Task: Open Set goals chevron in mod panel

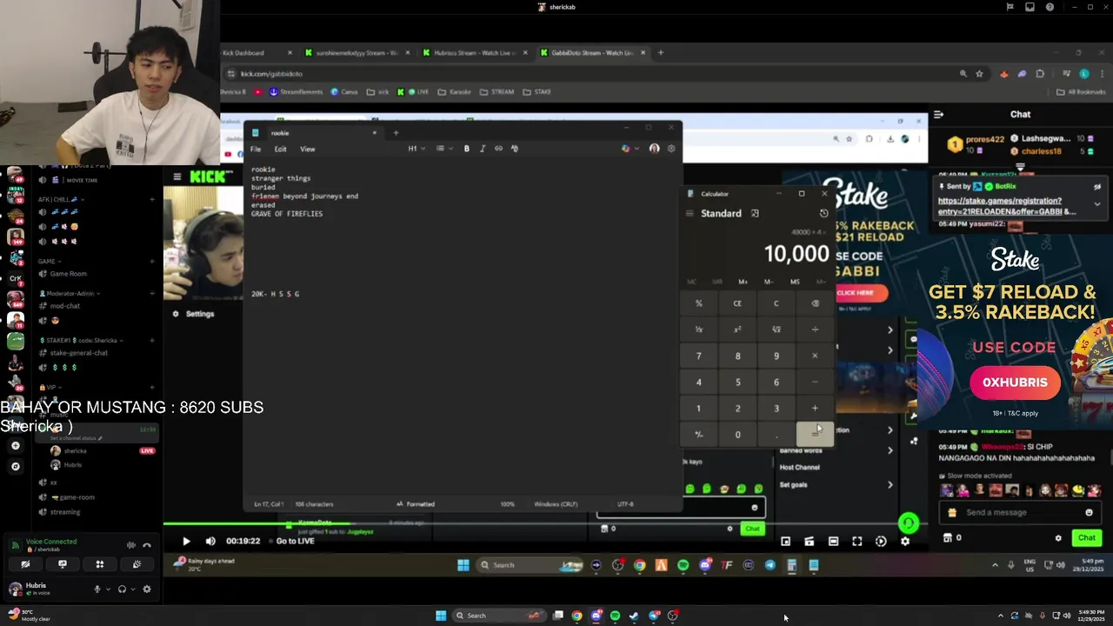Action: coord(890,485)
